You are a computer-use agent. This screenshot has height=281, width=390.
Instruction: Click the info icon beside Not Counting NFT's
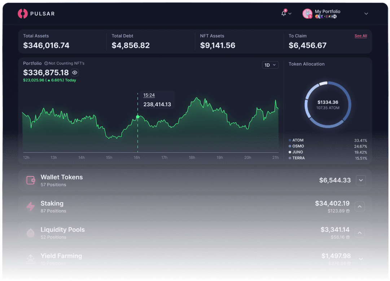(46, 63)
